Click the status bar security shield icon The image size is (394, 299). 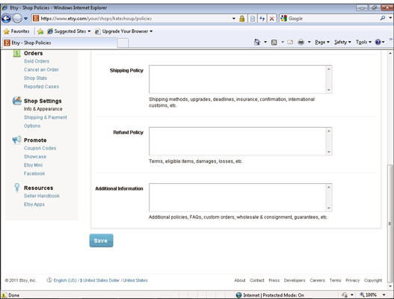coord(345,295)
